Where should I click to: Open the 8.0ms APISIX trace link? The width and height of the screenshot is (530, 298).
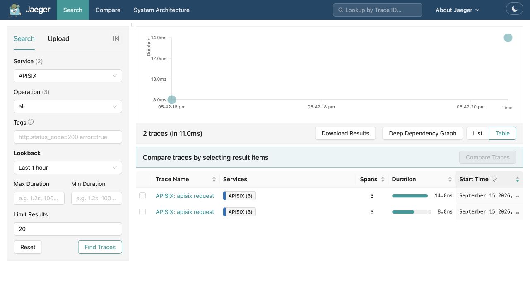(185, 212)
